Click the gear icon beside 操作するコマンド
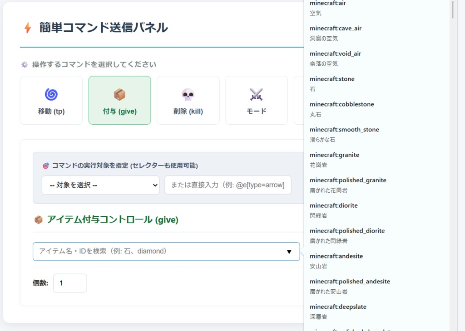The height and width of the screenshot is (331, 465). [25, 64]
